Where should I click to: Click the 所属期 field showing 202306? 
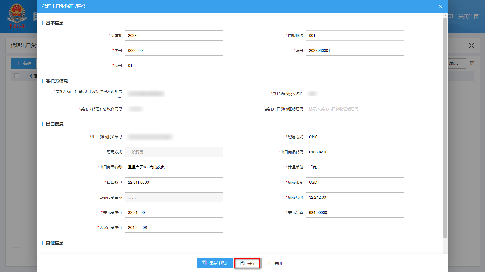click(174, 36)
